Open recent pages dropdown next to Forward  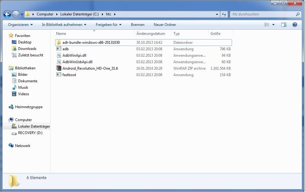22,14
